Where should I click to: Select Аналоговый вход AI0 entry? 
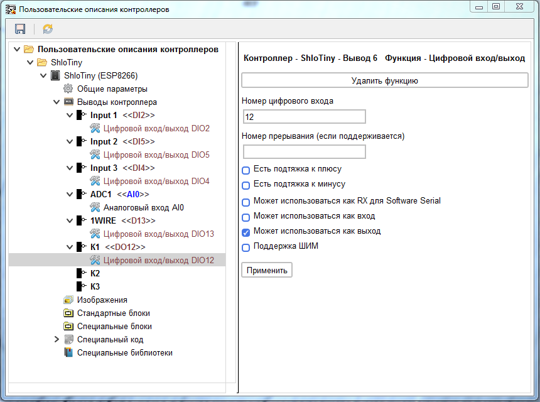(x=144, y=208)
